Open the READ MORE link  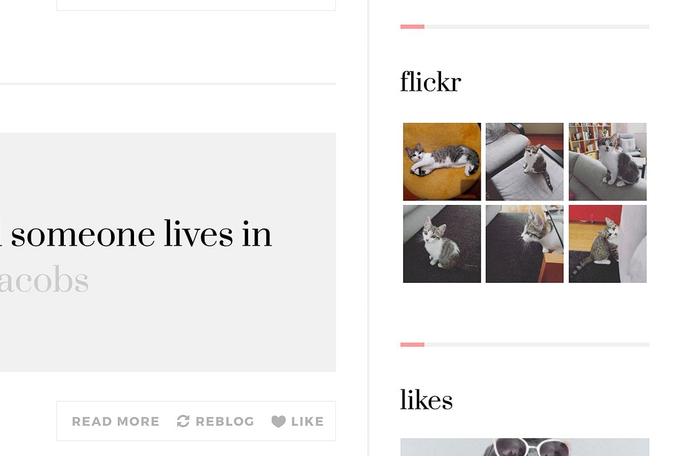[116, 422]
